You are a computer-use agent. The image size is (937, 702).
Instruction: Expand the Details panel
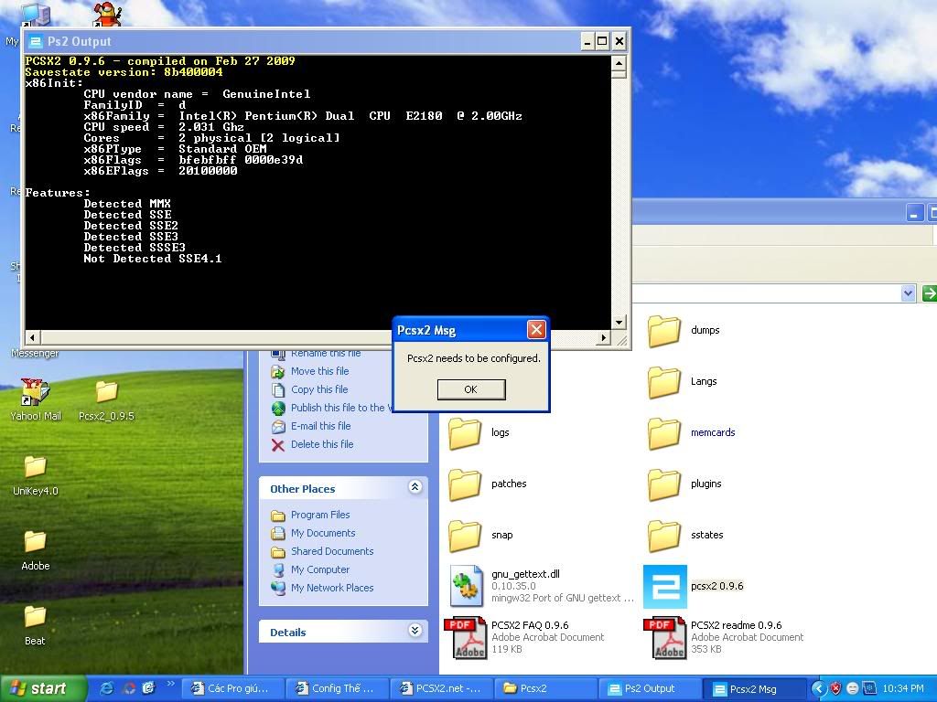pos(415,631)
